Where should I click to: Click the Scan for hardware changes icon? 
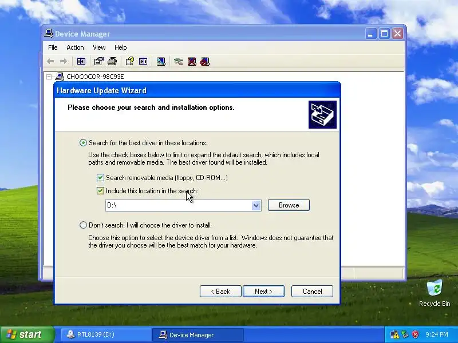click(161, 62)
